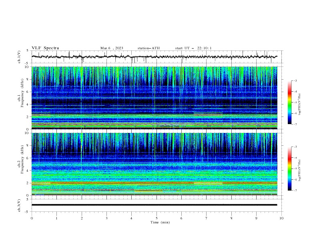Click the ch.3 flat black trace
Viewport: 317px width, 245px height.
[x=154, y=205]
